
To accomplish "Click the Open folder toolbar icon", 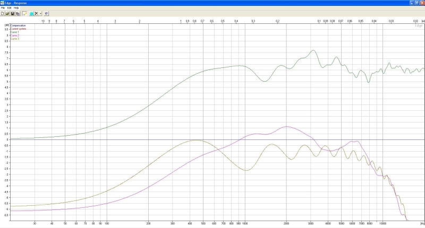I will (7, 13).
